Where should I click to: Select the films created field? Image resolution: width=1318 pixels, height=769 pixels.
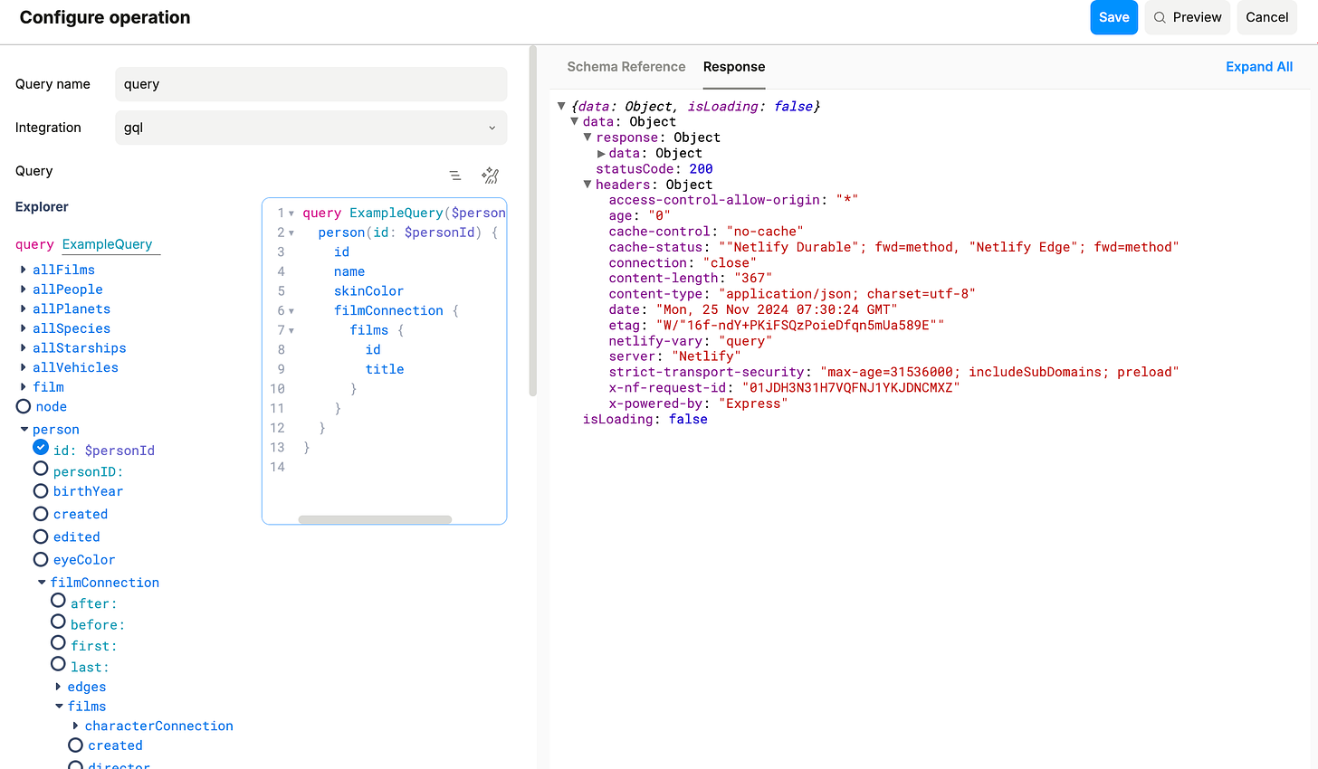(76, 745)
